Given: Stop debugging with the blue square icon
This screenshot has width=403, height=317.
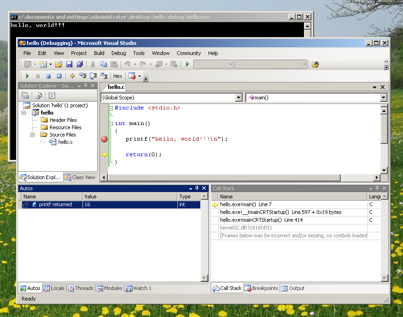Looking at the screenshot, I should tap(48, 76).
